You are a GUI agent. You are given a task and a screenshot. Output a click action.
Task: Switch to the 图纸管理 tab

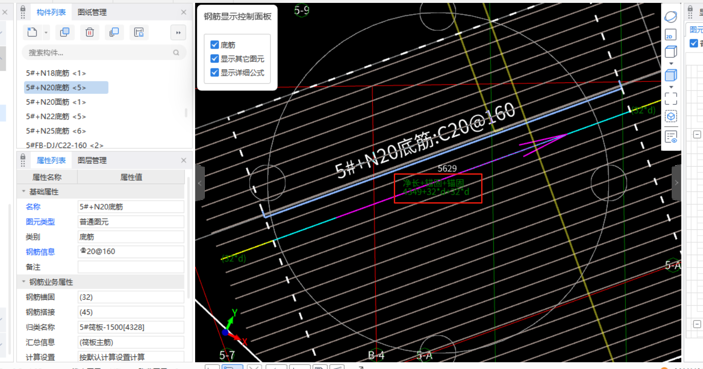click(x=92, y=12)
